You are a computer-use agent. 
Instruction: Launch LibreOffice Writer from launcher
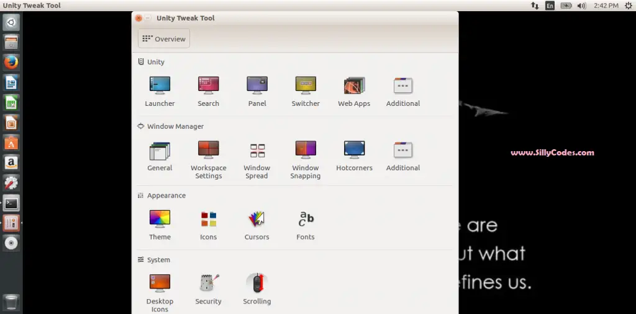(x=11, y=83)
